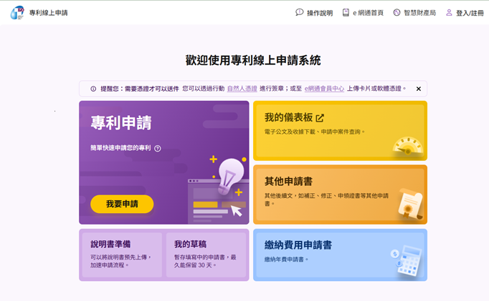Click the calculator illustration on 繳納費用申請書

pos(407,260)
